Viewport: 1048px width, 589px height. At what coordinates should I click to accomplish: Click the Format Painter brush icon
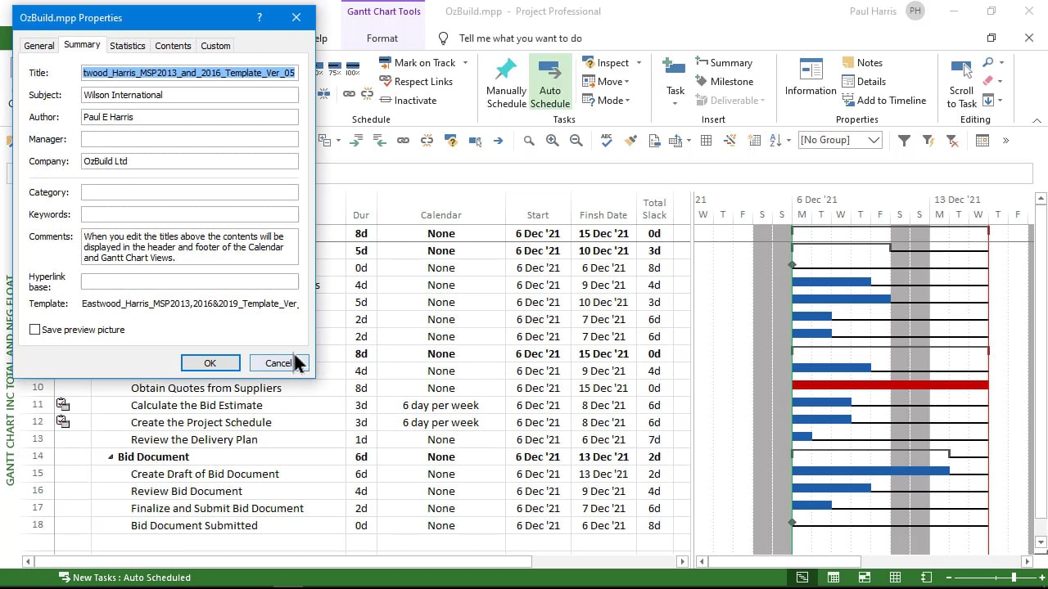630,141
